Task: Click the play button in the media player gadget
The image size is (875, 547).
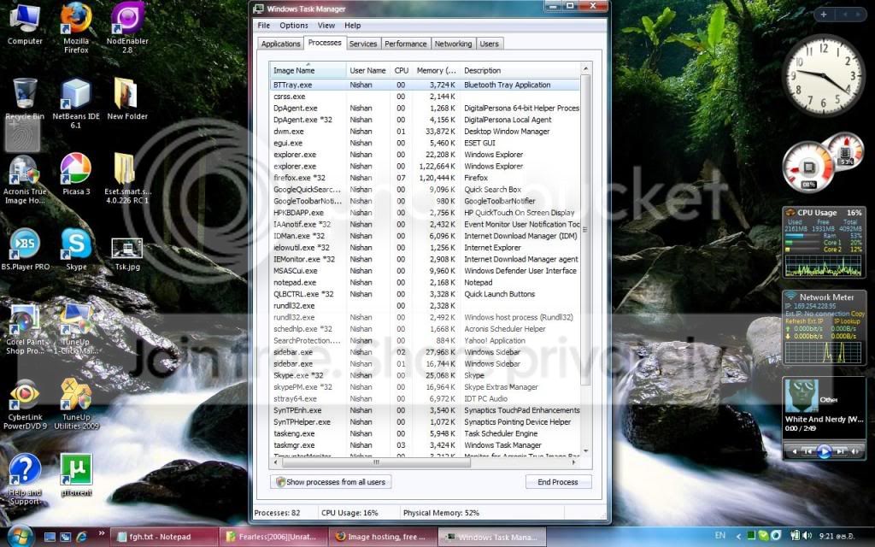Action: click(825, 451)
